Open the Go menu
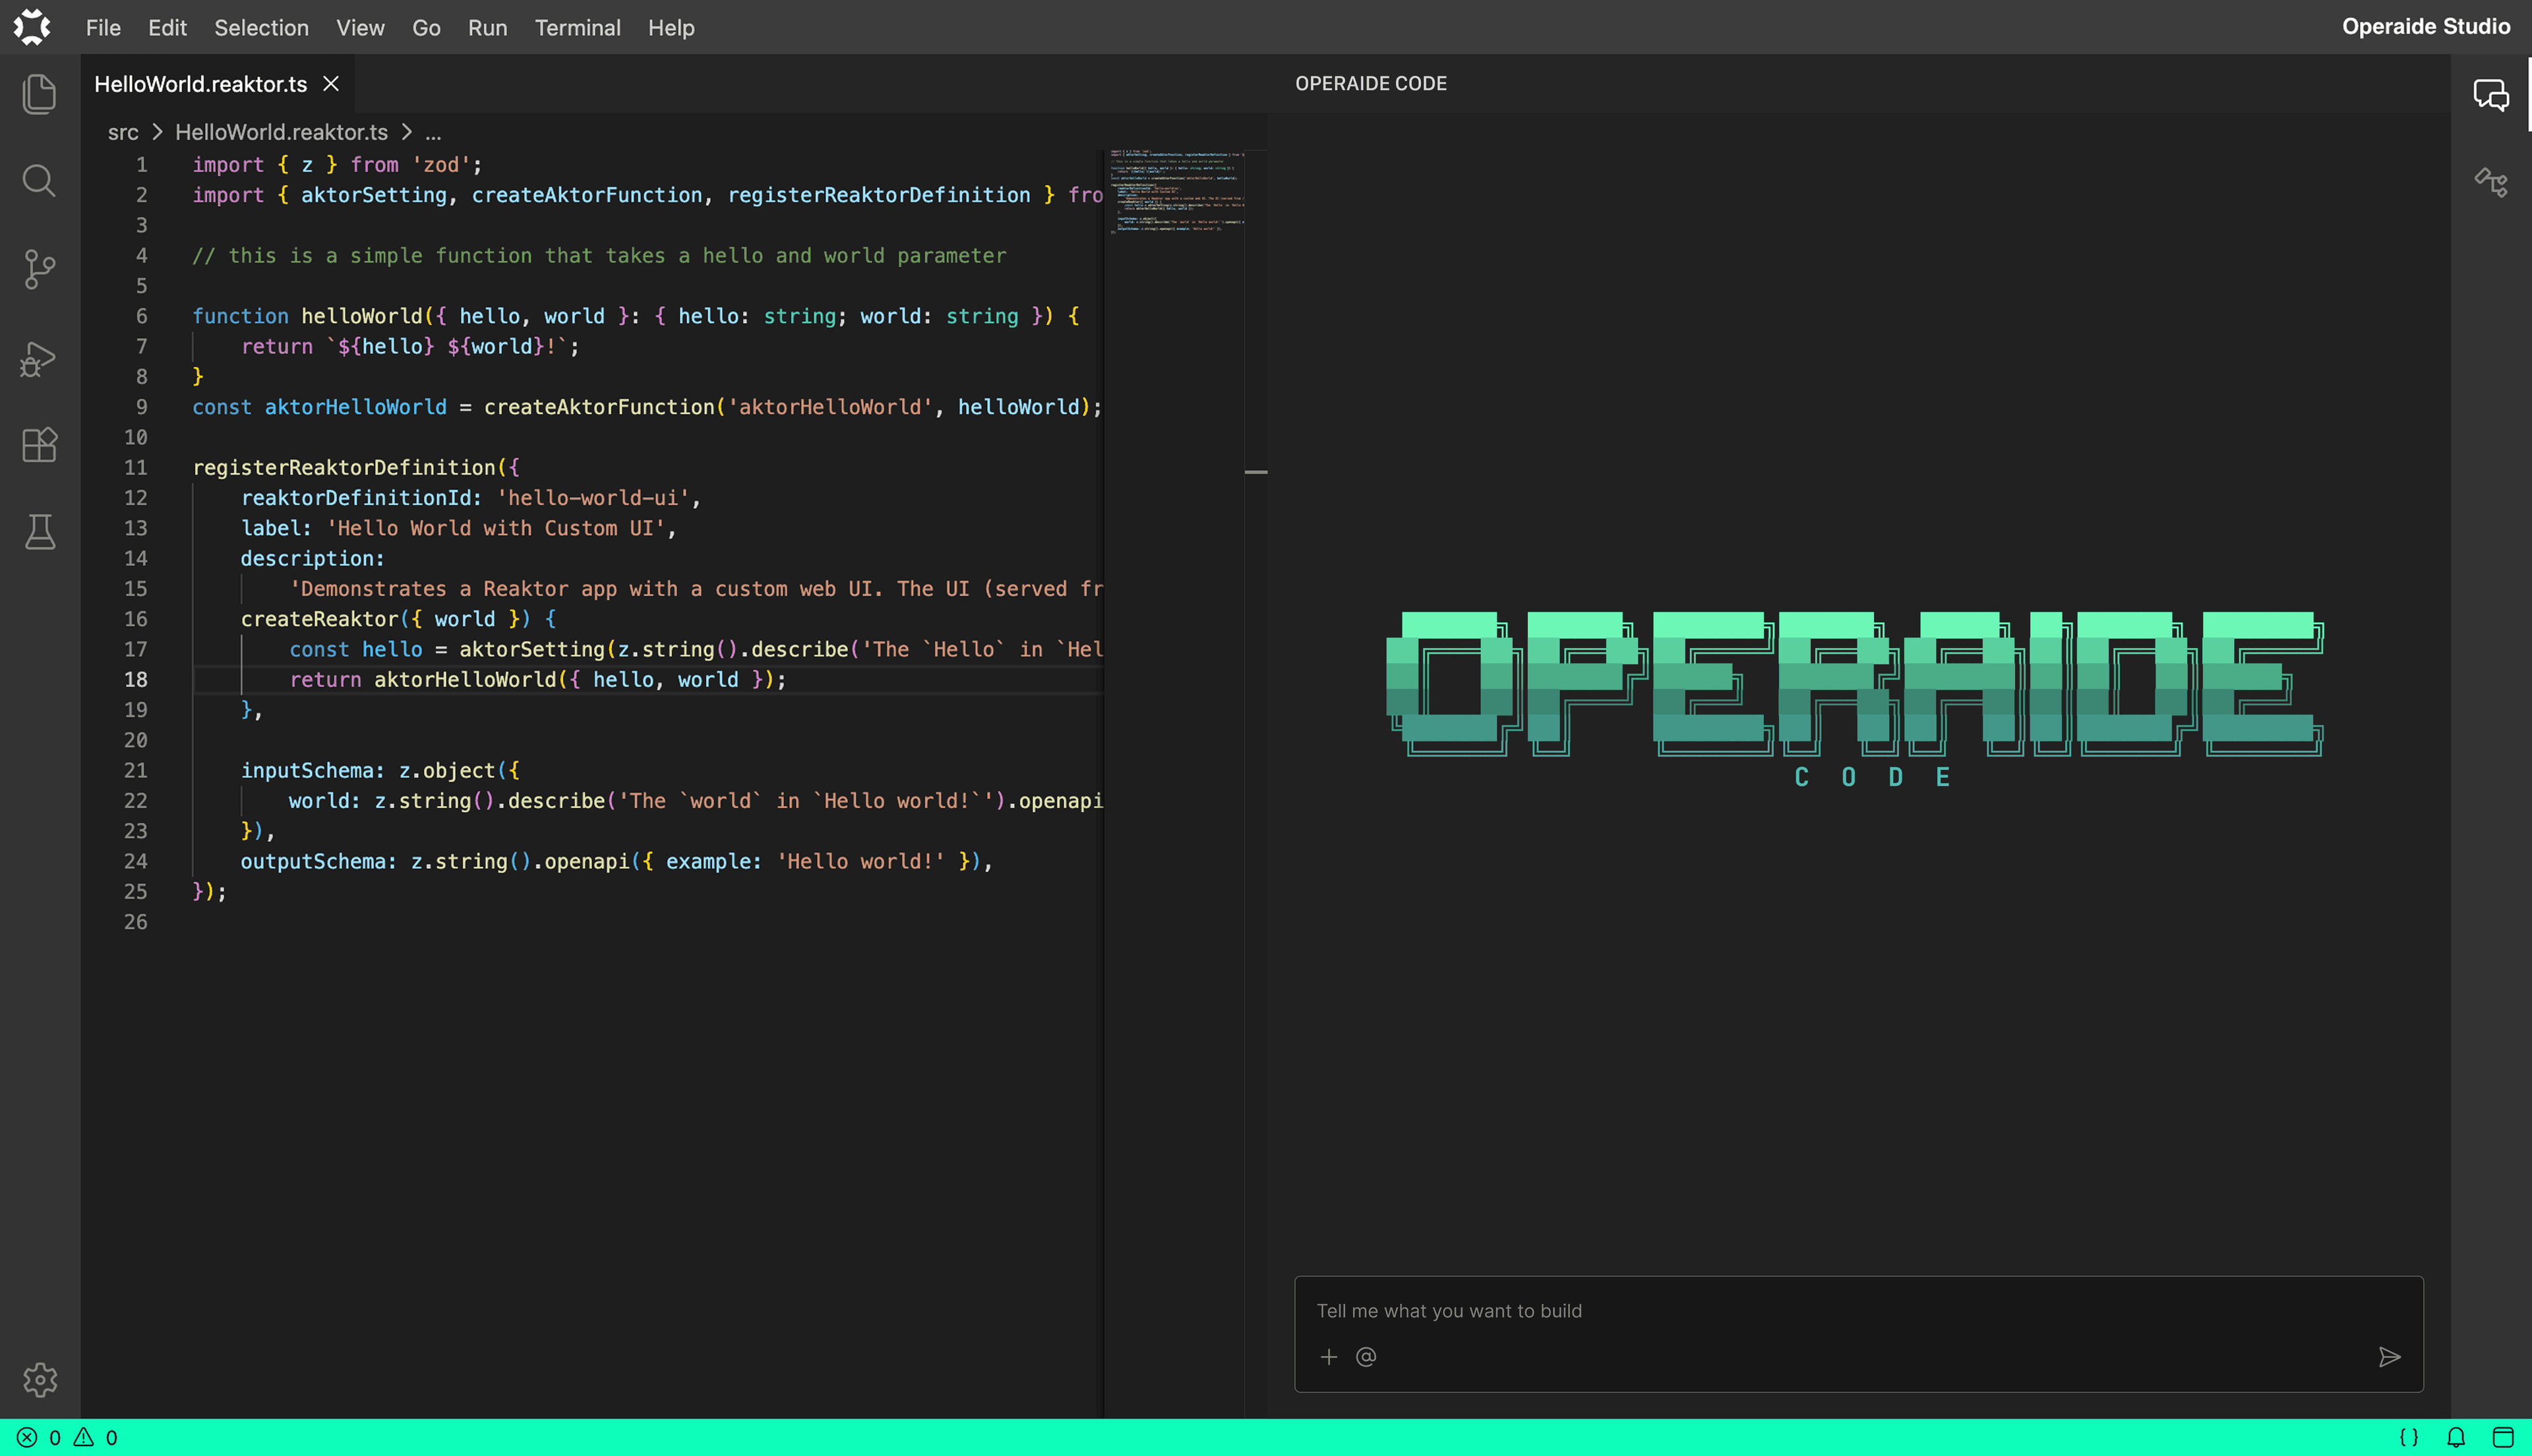Viewport: 2532px width, 1456px height. click(426, 28)
